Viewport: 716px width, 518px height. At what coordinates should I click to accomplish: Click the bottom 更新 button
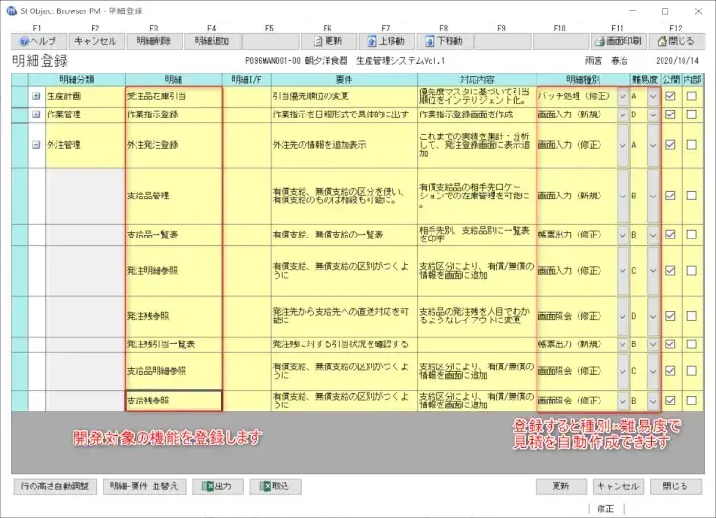pyautogui.click(x=561, y=487)
